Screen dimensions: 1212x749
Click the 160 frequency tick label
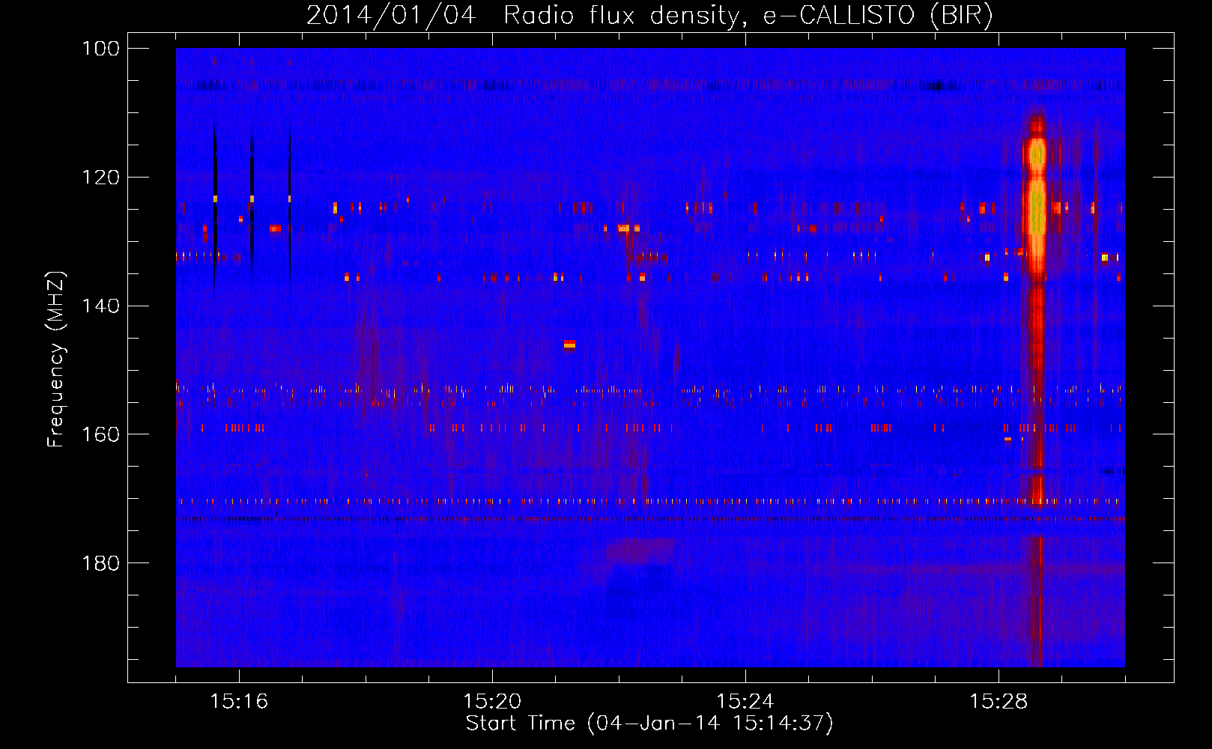coord(101,434)
